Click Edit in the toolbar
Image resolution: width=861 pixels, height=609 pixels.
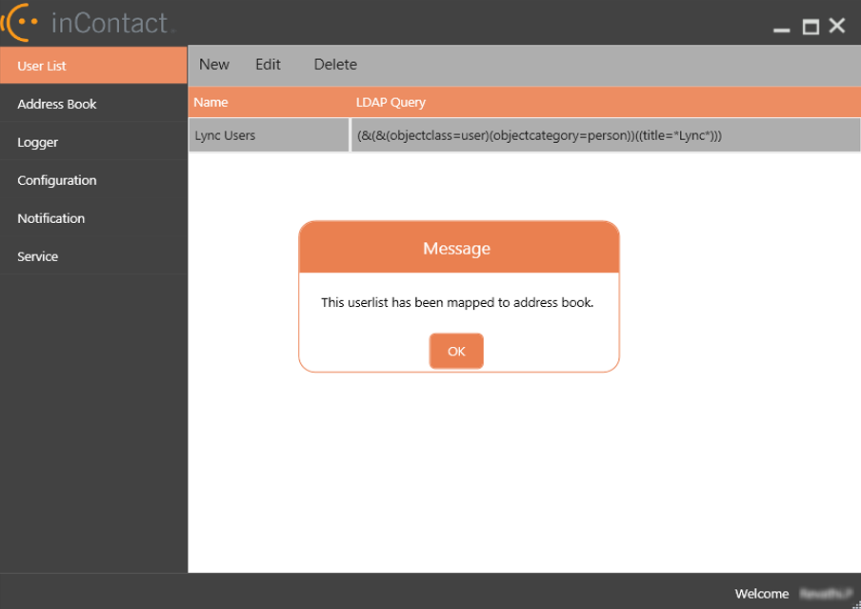pos(268,65)
